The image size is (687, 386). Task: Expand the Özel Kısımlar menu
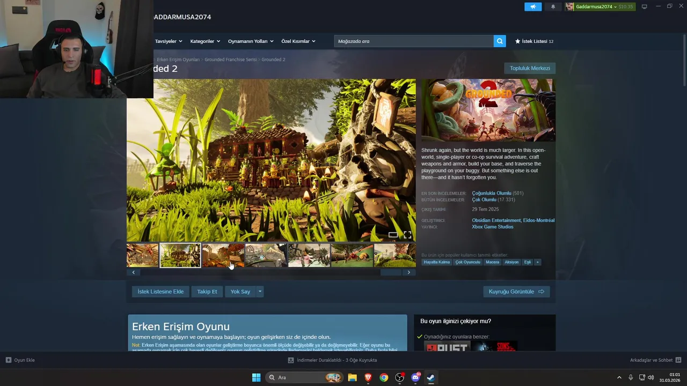(298, 41)
